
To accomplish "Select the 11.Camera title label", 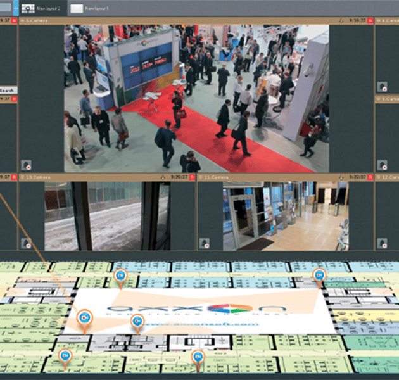I will coord(217,177).
